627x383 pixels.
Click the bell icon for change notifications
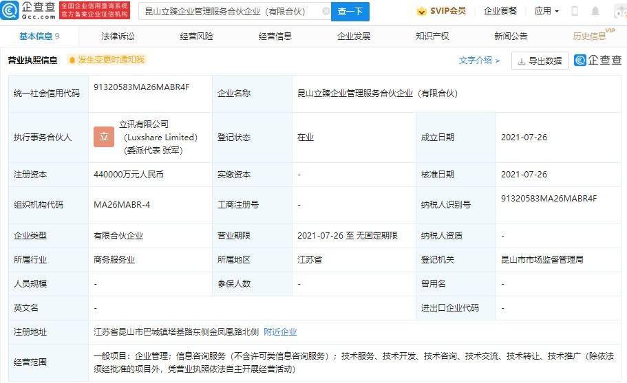[x=72, y=60]
